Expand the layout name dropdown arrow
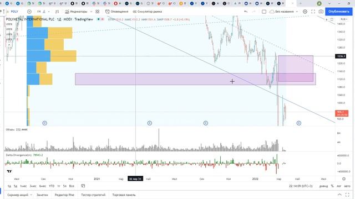The width and height of the screenshot is (355, 199). [x=297, y=12]
